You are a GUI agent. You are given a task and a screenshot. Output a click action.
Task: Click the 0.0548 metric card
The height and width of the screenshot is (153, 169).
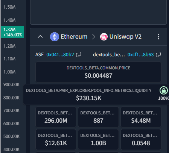point(141,139)
